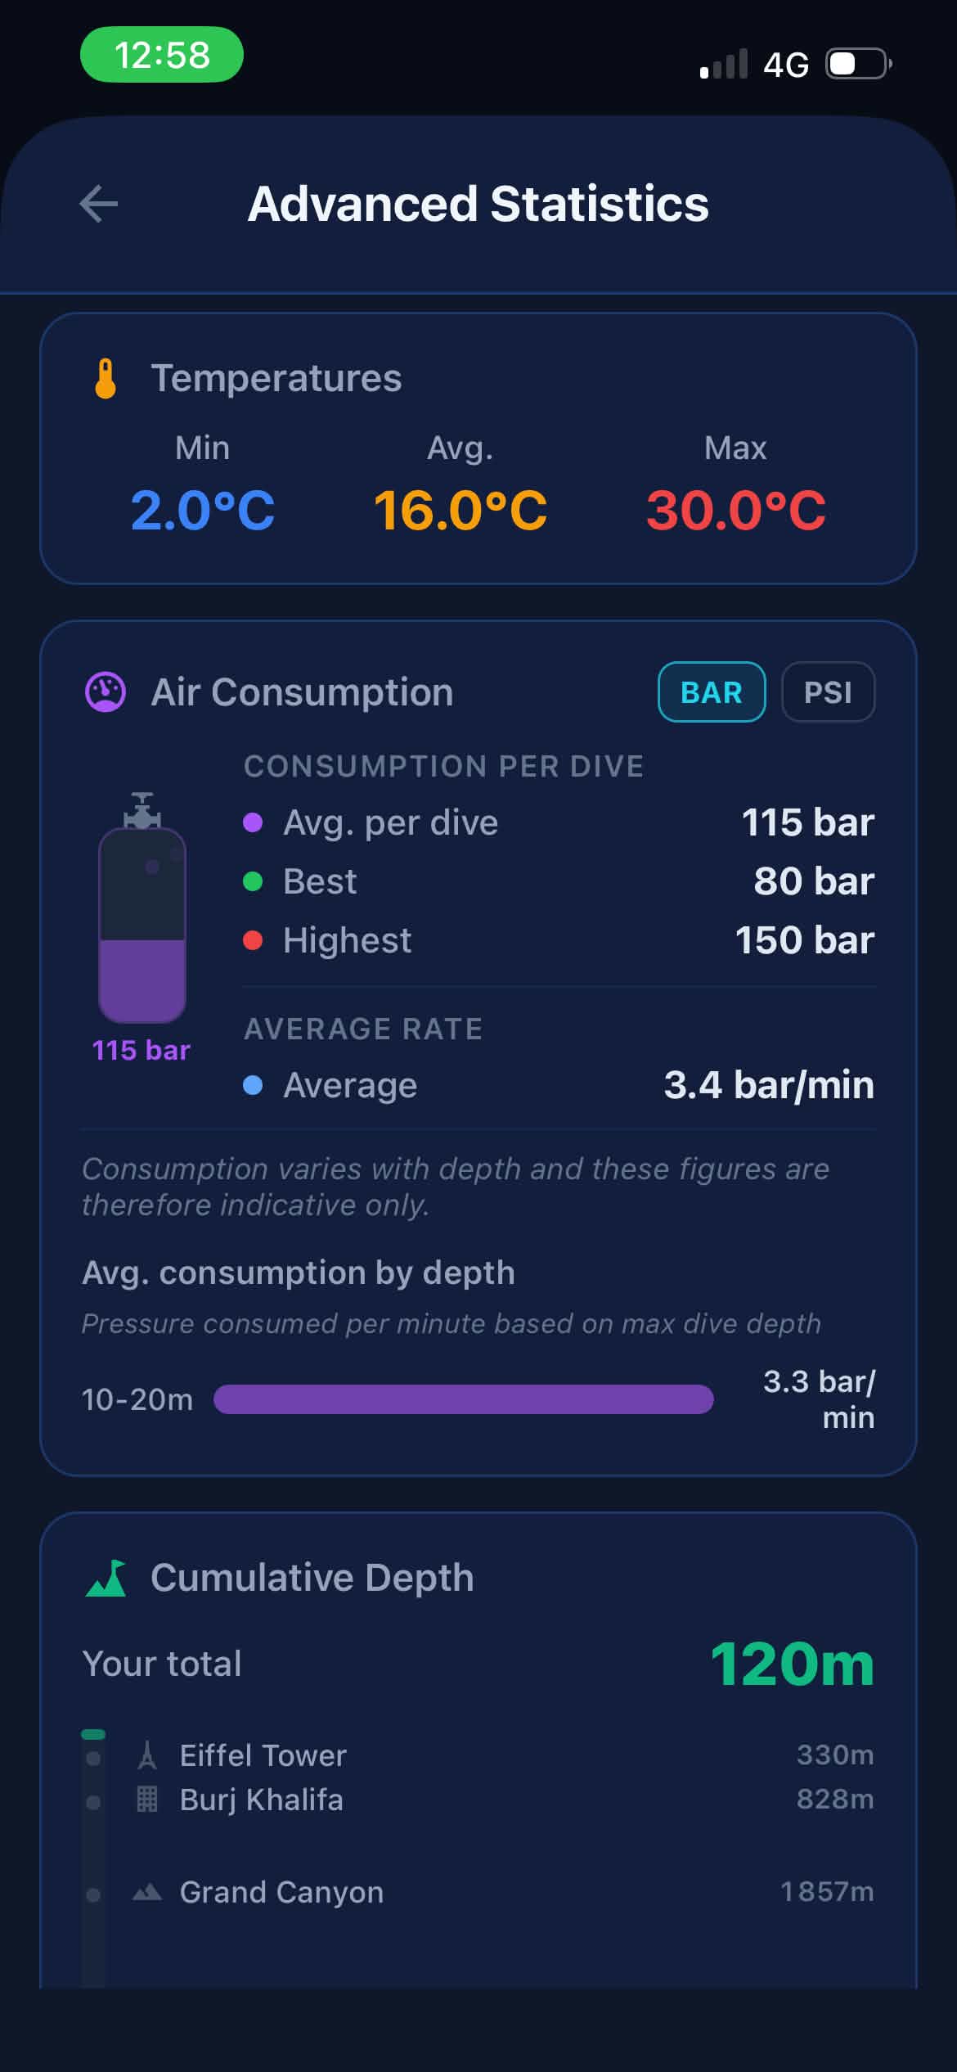
Task: Tap the 10-20m consumption progress bar
Action: tap(464, 1399)
